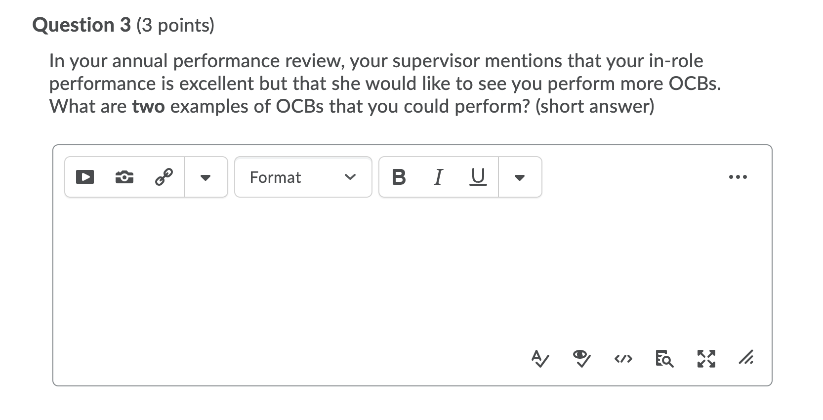Expand the arrow beside the Underline button
The width and height of the screenshot is (823, 420).
[519, 177]
